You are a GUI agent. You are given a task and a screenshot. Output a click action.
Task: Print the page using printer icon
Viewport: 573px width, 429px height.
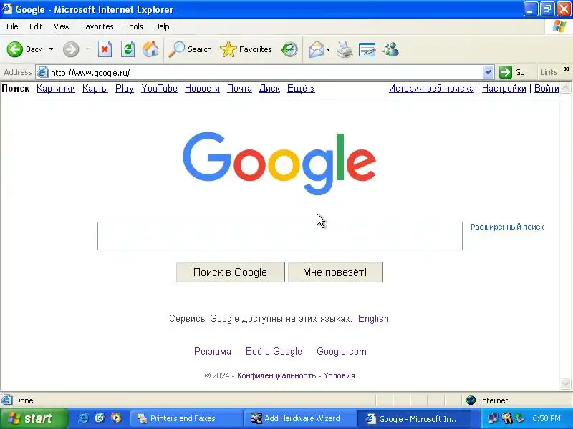click(345, 49)
